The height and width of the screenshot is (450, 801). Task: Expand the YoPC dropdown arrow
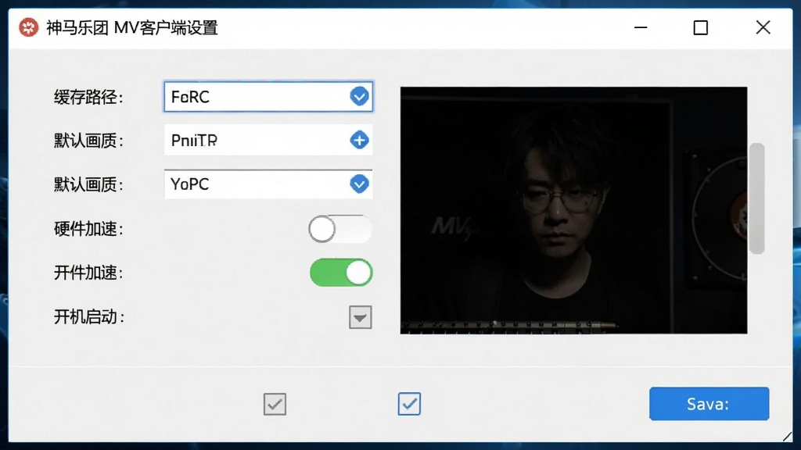[359, 184]
